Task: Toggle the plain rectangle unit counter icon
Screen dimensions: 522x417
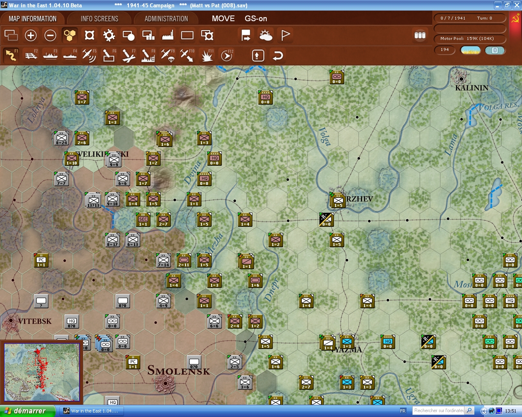Action: click(x=187, y=35)
